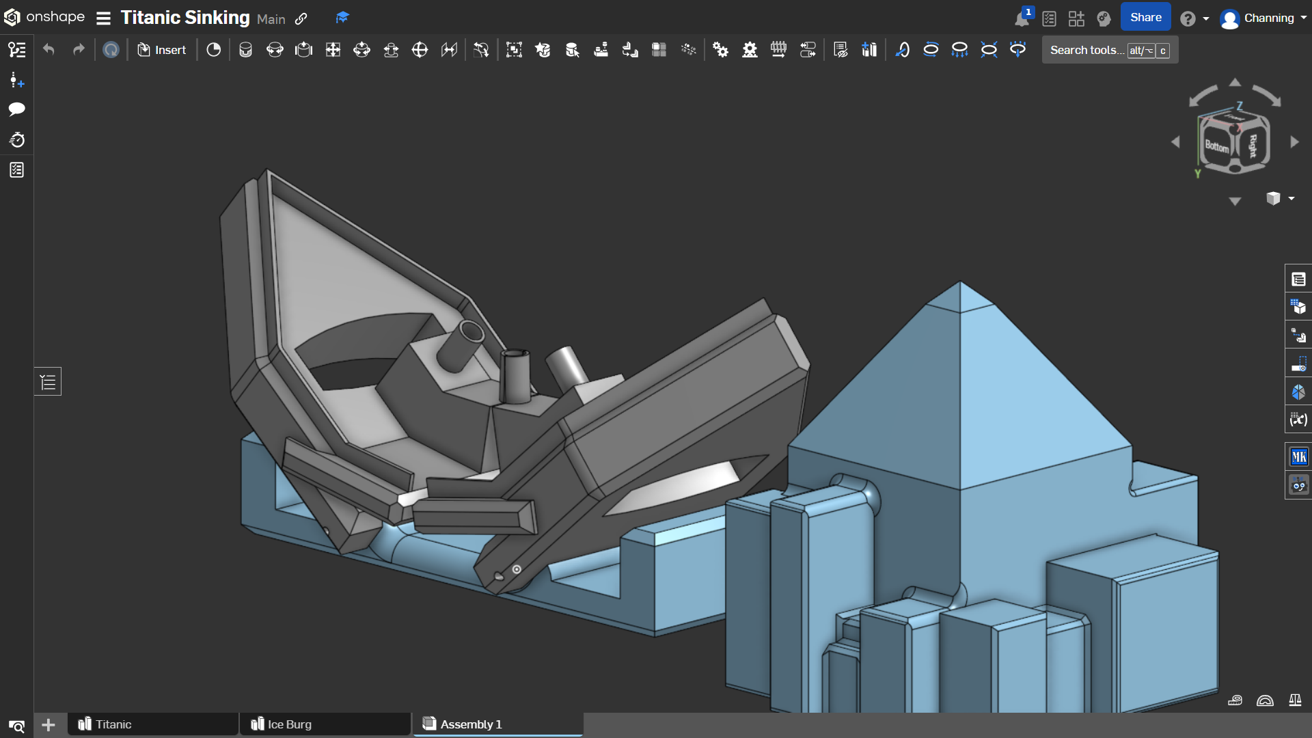1312x738 pixels.
Task: Open the onshape logo home link
Action: (44, 17)
